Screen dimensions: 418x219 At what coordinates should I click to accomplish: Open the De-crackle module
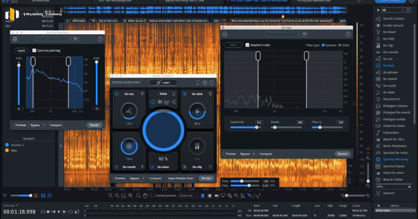pos(390,52)
